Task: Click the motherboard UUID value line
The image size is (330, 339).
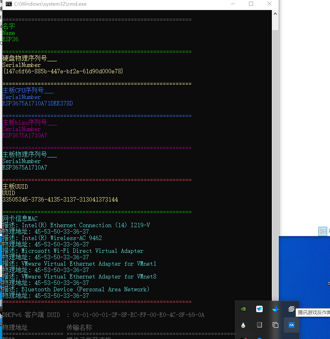Action: coord(60,200)
